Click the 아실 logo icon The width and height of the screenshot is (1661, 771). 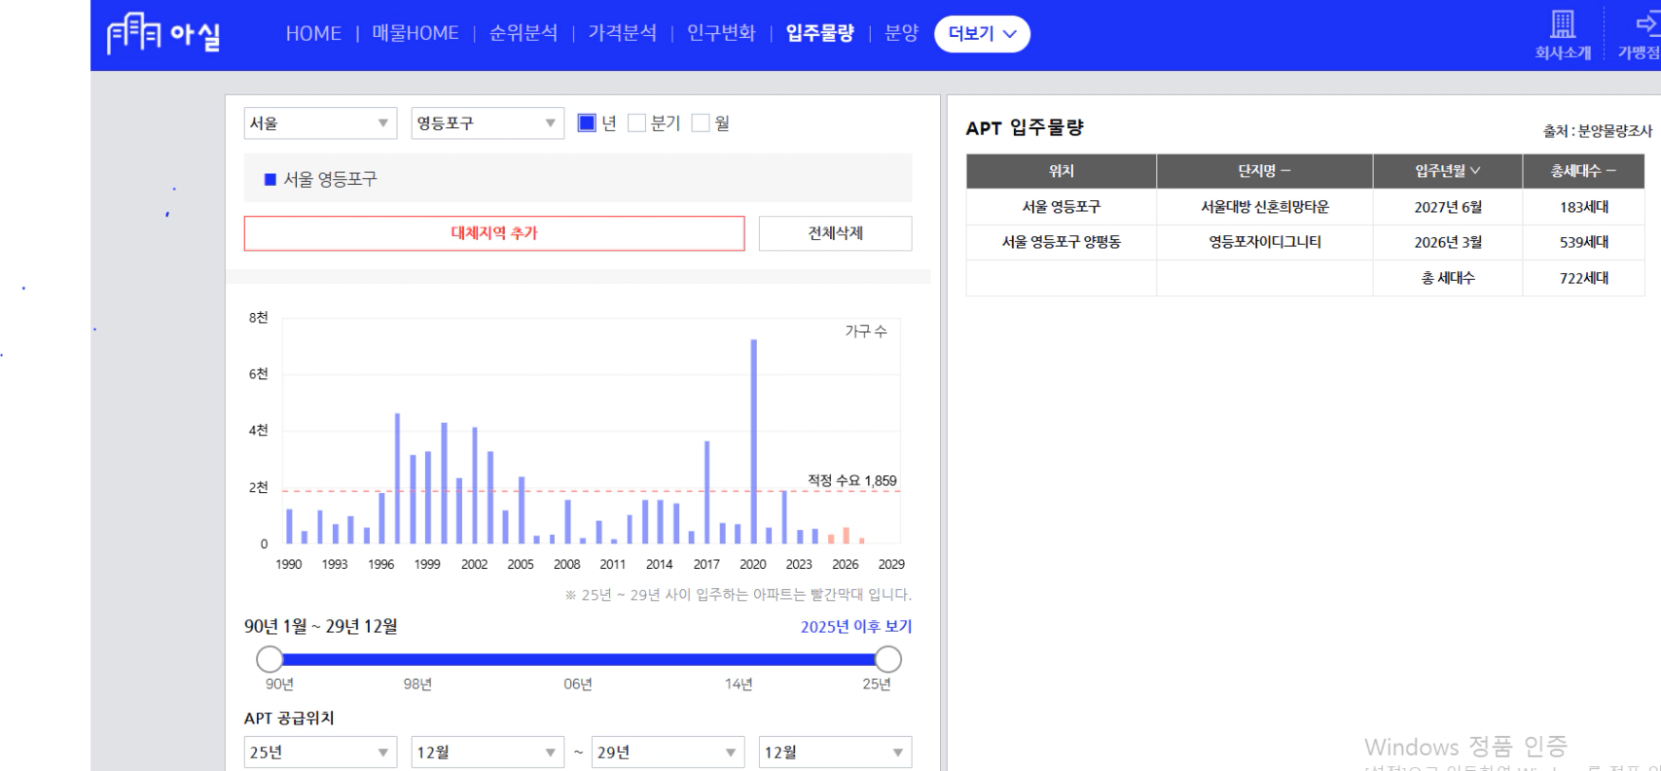[162, 34]
